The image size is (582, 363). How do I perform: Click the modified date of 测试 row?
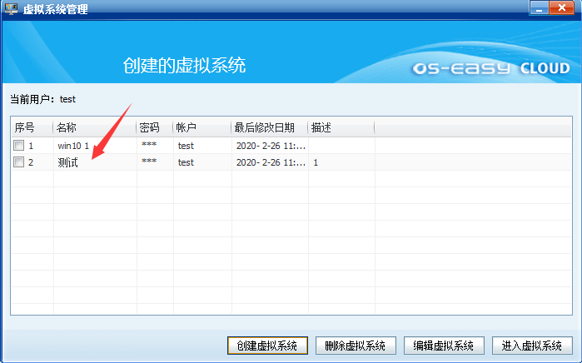click(270, 162)
